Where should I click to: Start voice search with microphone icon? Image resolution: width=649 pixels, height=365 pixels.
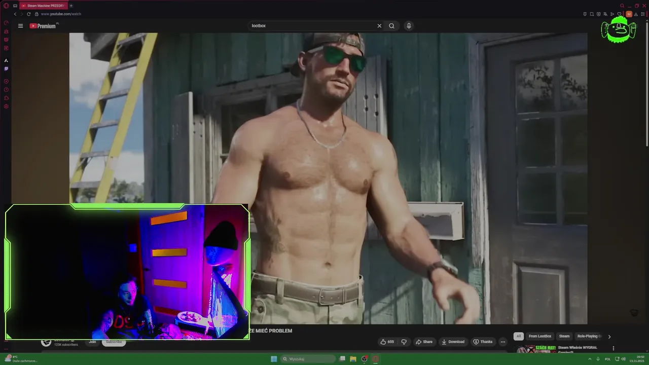409,26
